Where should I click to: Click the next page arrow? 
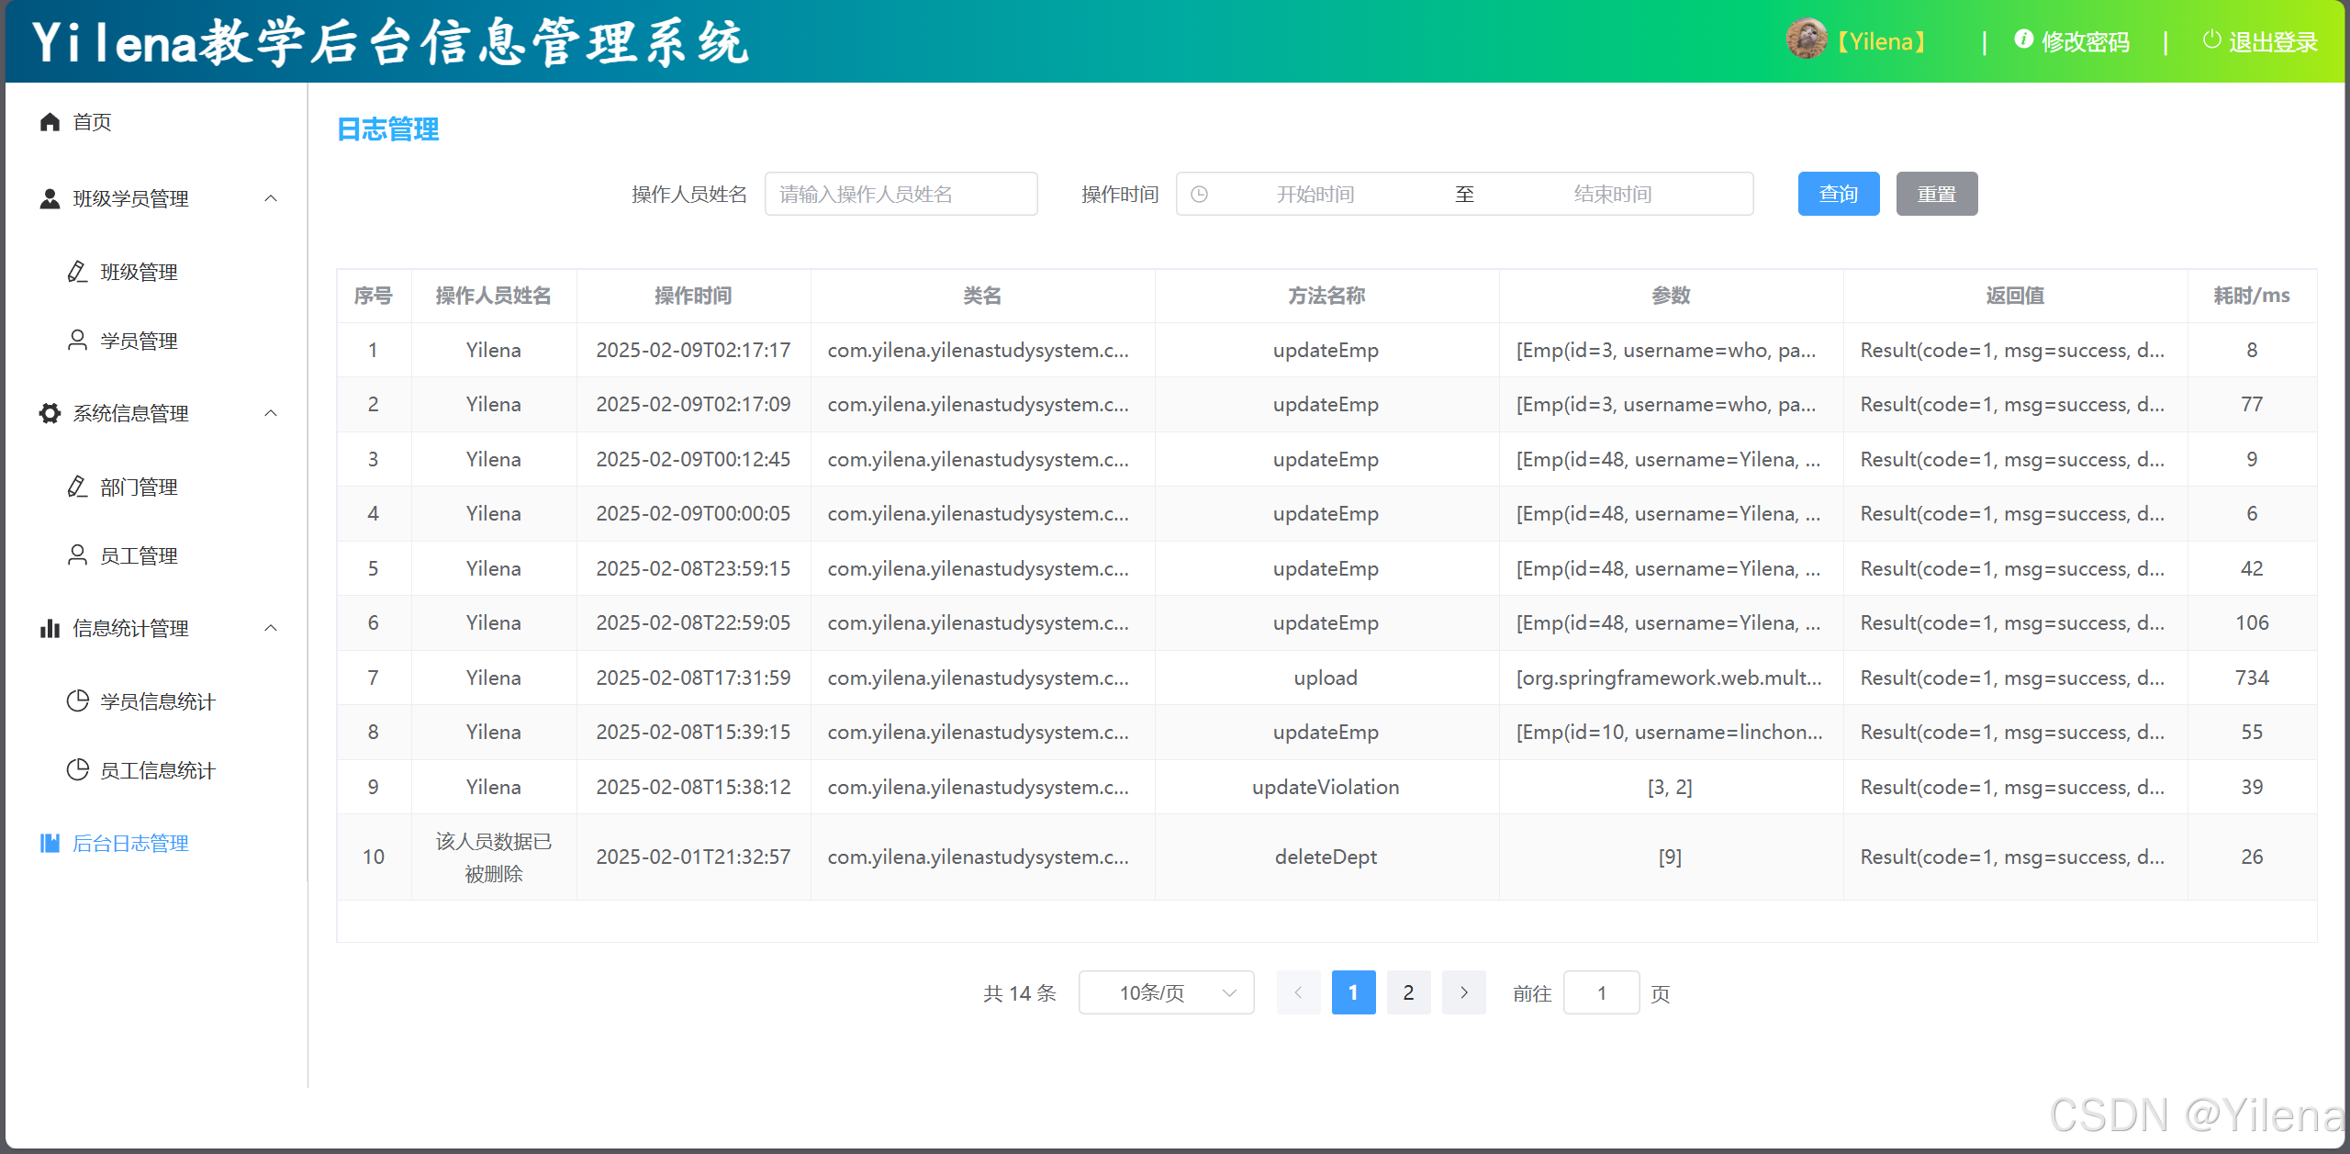pyautogui.click(x=1463, y=992)
